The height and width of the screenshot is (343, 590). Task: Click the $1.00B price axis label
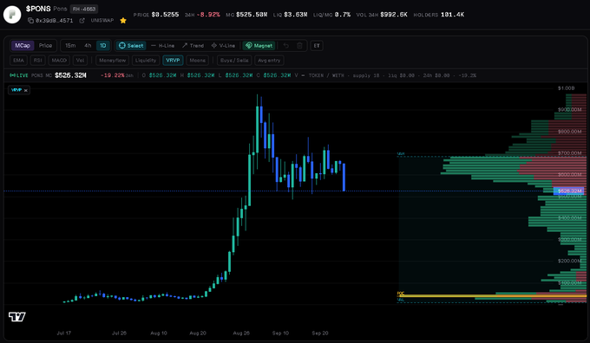pyautogui.click(x=566, y=87)
